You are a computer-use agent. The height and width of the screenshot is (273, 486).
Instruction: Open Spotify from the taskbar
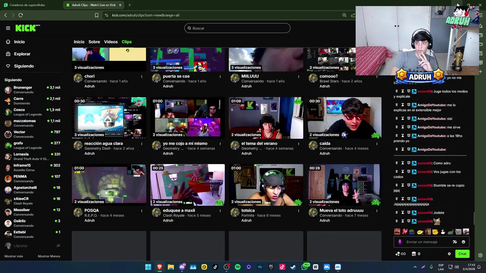pyautogui.click(x=238, y=267)
